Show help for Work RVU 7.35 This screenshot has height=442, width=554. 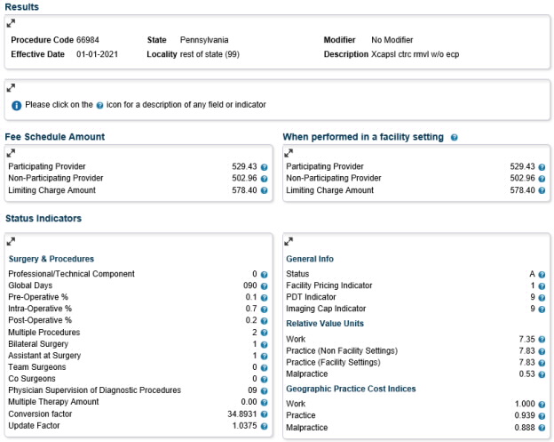(542, 340)
